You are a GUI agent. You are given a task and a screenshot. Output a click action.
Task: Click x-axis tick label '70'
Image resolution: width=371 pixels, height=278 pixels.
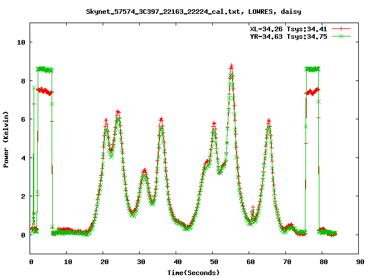click(x=288, y=262)
